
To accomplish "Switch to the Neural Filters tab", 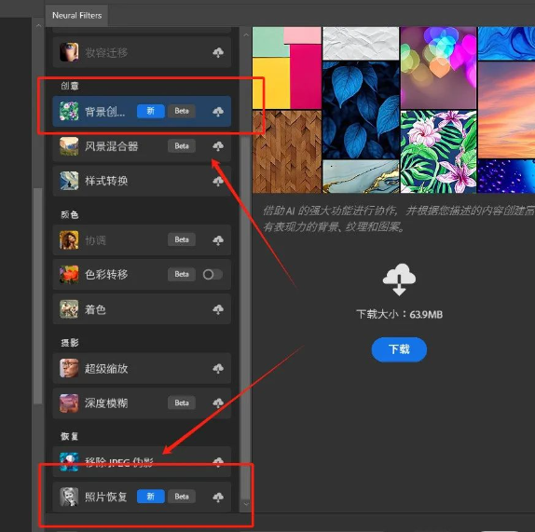I will point(77,15).
